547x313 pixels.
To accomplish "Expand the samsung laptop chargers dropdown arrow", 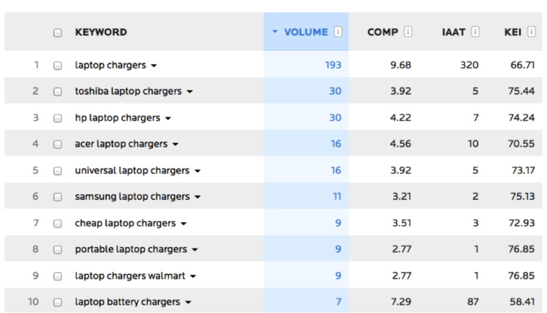I will coord(198,197).
